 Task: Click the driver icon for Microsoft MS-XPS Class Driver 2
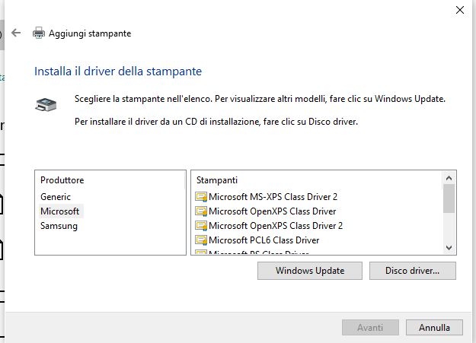201,197
